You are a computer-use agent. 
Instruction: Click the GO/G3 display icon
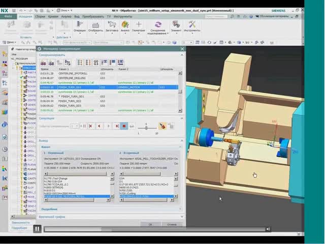96,63
